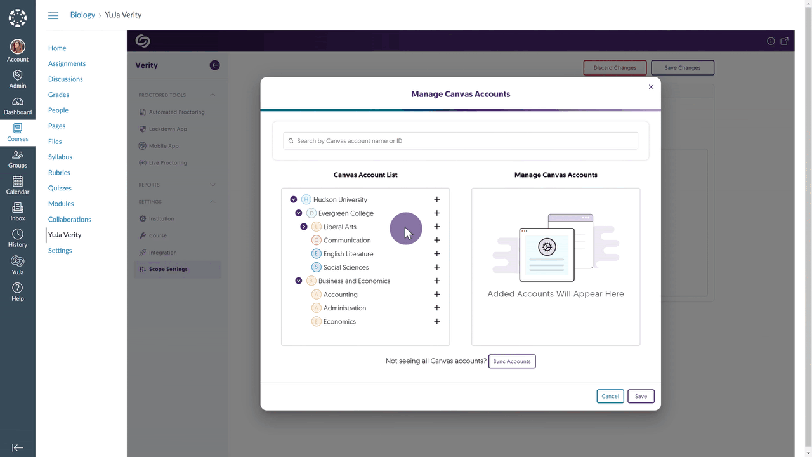Close the Manage Canvas Accounts modal
Image resolution: width=812 pixels, height=457 pixels.
tap(651, 87)
